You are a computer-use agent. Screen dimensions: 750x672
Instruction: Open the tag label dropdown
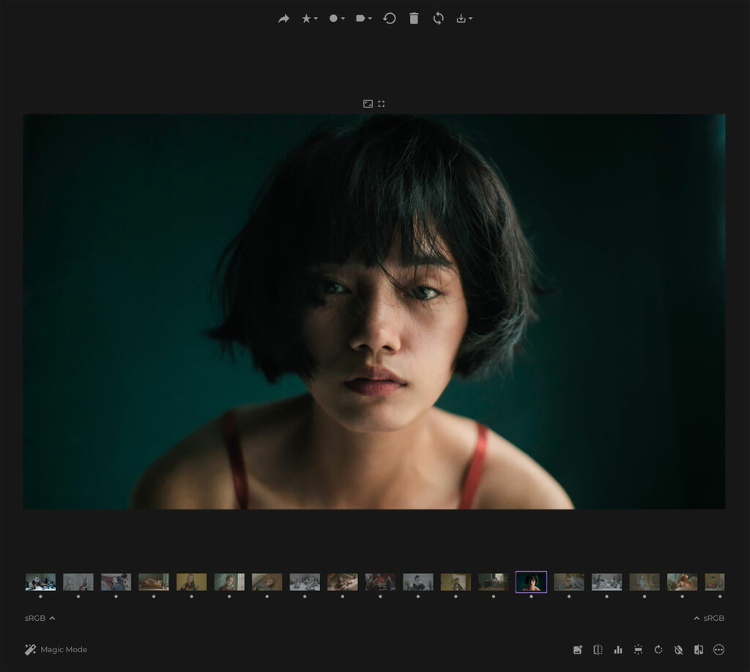point(363,18)
